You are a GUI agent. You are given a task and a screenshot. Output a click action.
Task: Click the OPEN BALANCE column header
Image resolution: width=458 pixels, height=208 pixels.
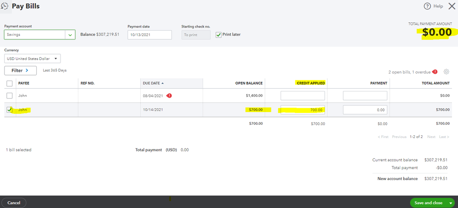coord(249,83)
